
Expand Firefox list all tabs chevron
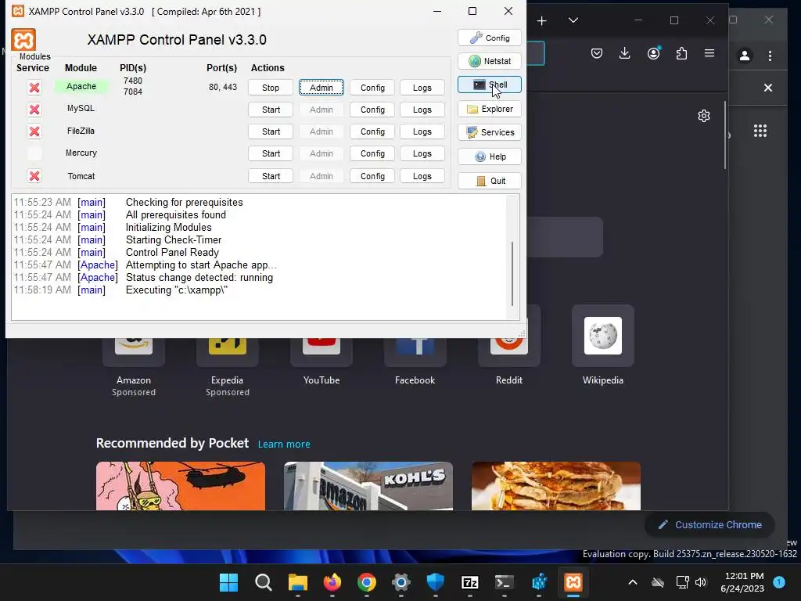573,20
